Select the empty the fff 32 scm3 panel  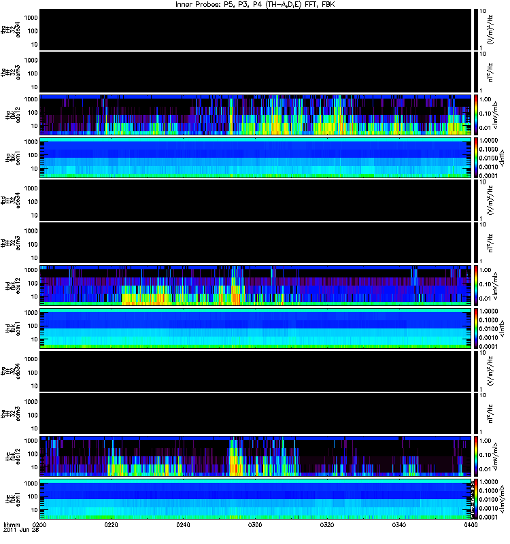(256, 413)
